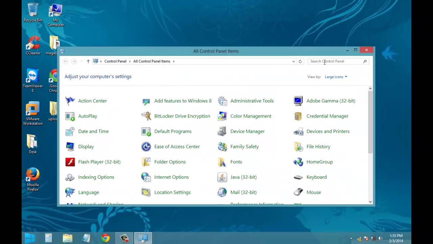The image size is (433, 244).
Task: Open the BitLocker Drive Encryption icon
Action: tap(146, 116)
